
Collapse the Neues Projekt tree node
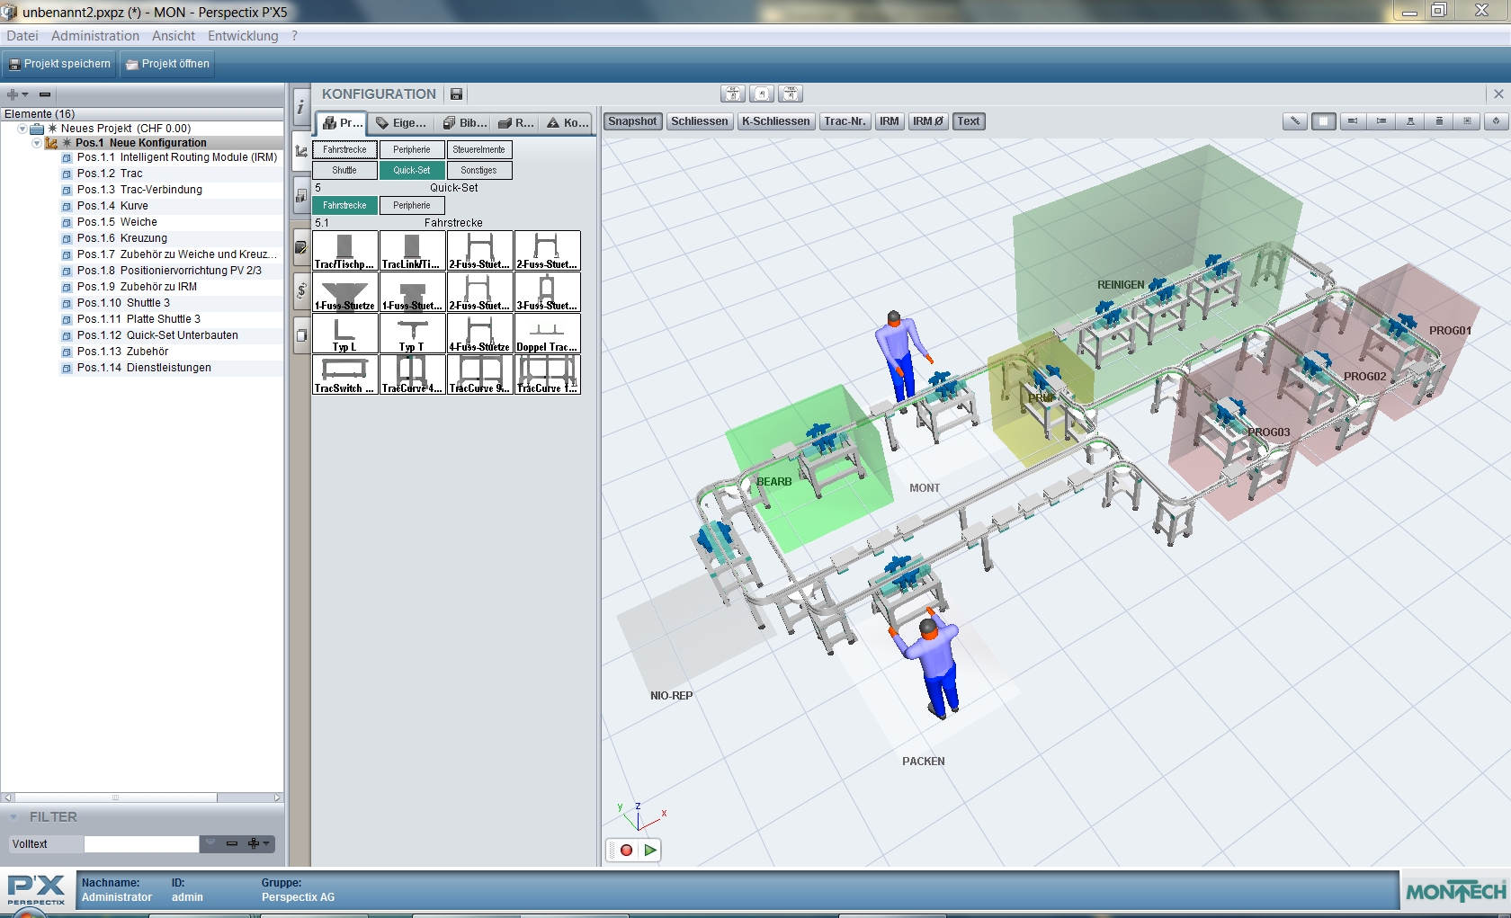click(x=22, y=129)
